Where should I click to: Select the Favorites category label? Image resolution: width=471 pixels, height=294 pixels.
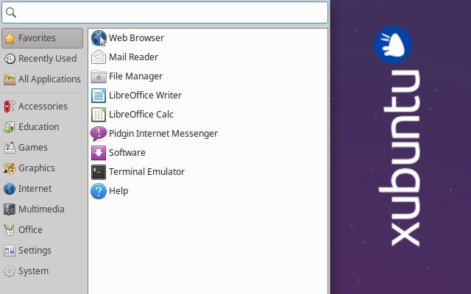click(x=37, y=38)
